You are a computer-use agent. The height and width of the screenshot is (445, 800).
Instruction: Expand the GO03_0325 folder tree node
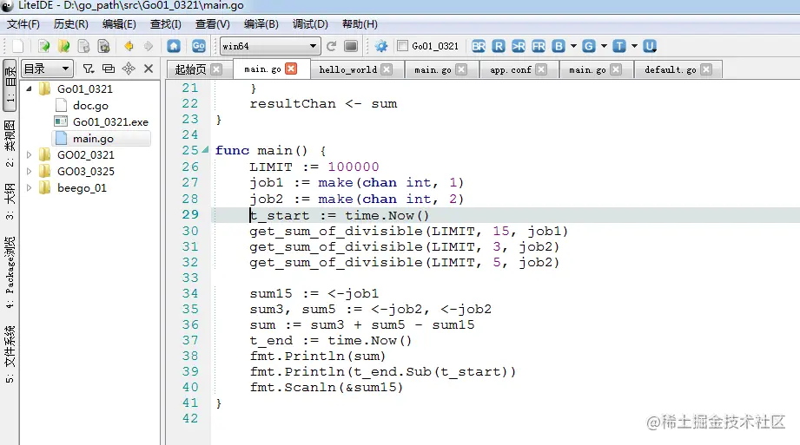pyautogui.click(x=29, y=171)
